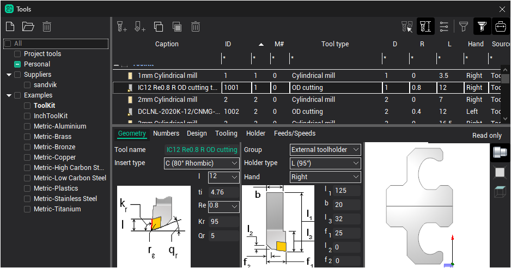Delete the selected tool with trash icon

[196, 26]
